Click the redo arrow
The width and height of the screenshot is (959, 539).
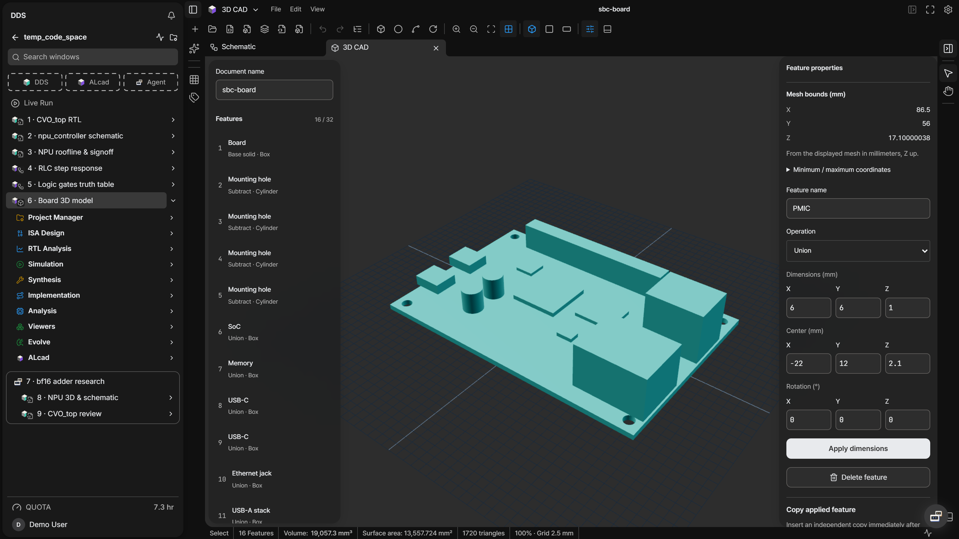(x=340, y=29)
